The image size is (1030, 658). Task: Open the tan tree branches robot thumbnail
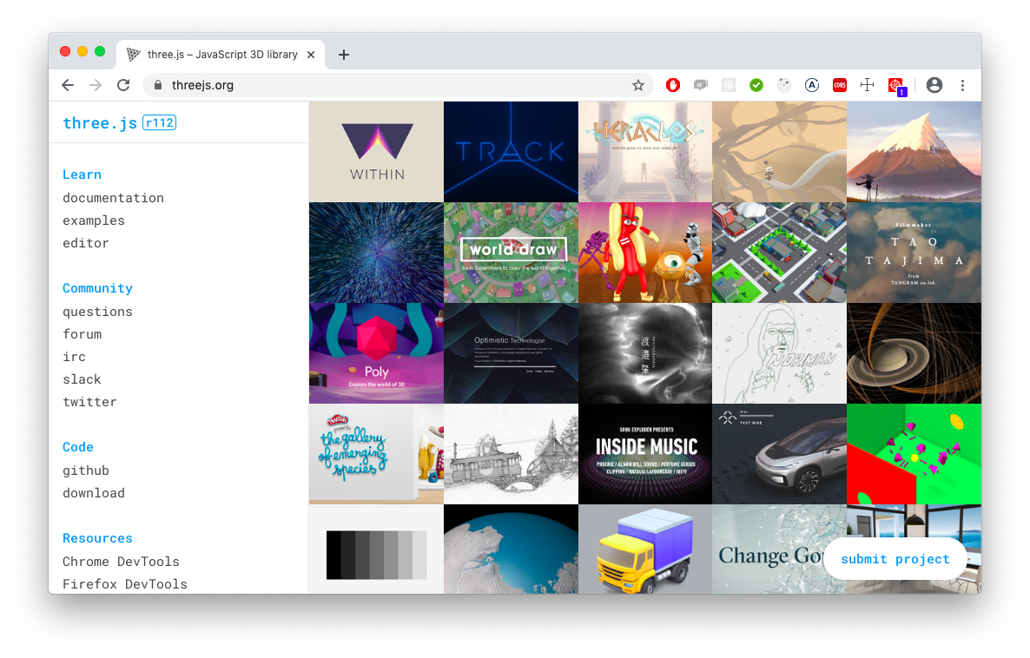pyautogui.click(x=780, y=152)
